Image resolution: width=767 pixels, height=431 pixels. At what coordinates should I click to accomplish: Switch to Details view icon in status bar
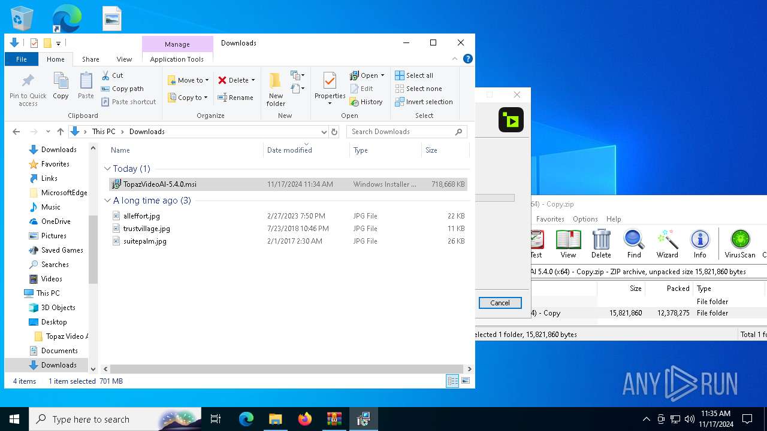452,381
